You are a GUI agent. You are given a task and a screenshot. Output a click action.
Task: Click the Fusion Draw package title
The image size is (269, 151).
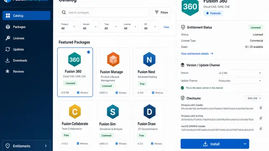coord(147,124)
